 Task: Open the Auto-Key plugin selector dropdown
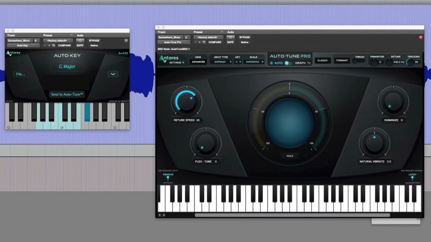23,45
